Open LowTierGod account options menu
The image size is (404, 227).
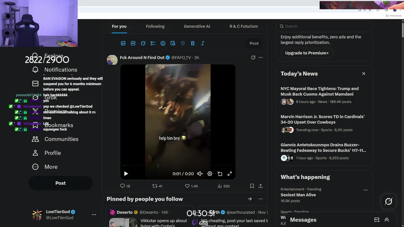click(94, 214)
